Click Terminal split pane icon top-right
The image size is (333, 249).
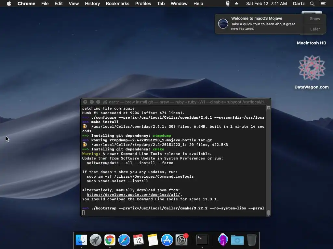coord(268,108)
